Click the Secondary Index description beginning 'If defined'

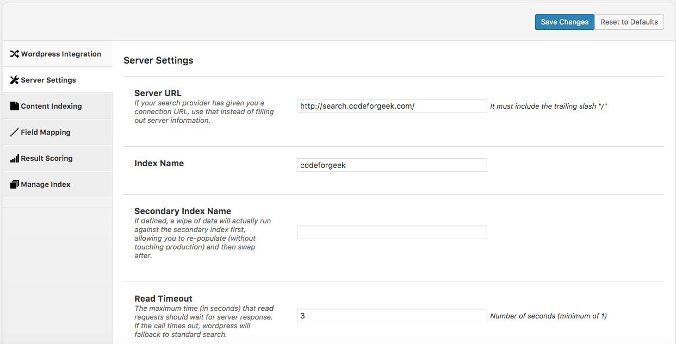(202, 238)
